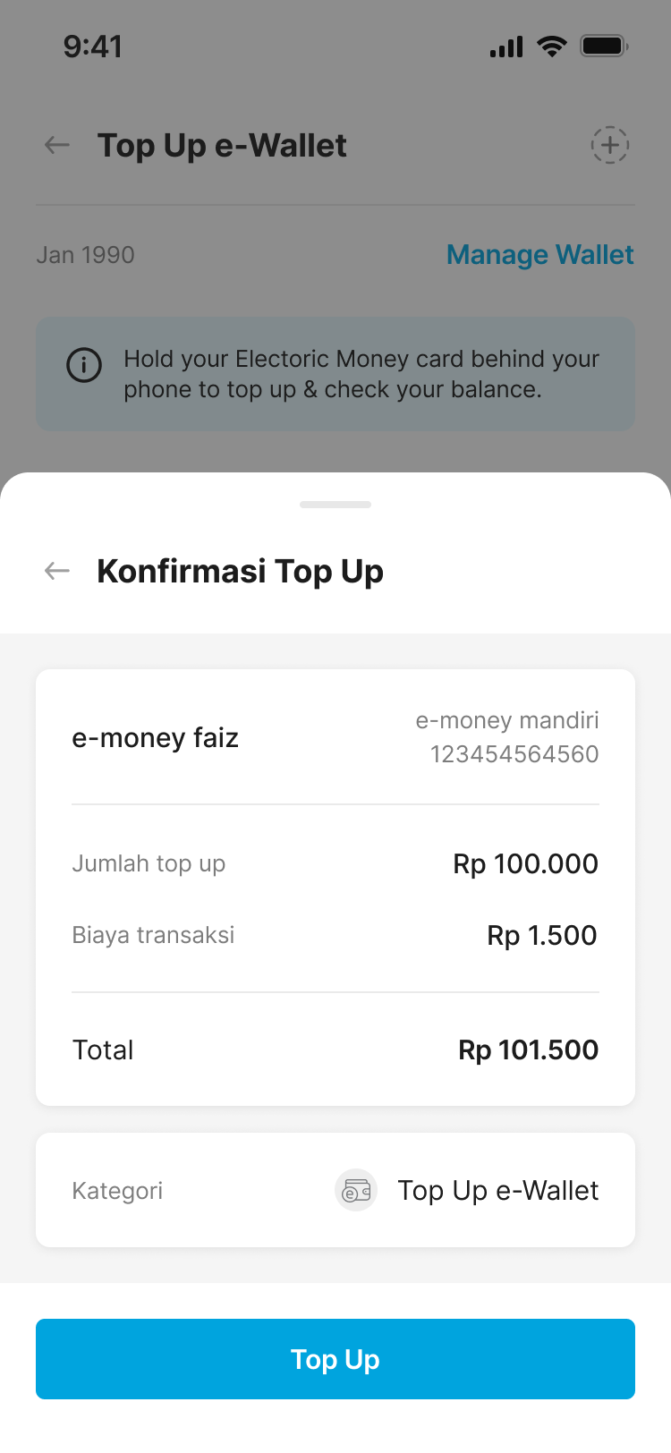Tap the card number 123454564560
The image size is (671, 1453).
pyautogui.click(x=514, y=754)
